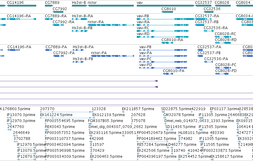
Task: Click protein CG7889-PA
Action: tap(49, 50)
